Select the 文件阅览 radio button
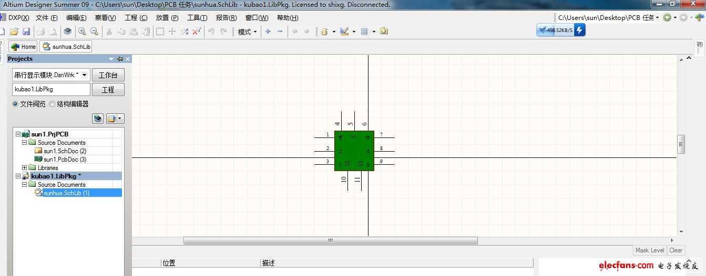Screen dimensions: 706x276 click(15, 104)
